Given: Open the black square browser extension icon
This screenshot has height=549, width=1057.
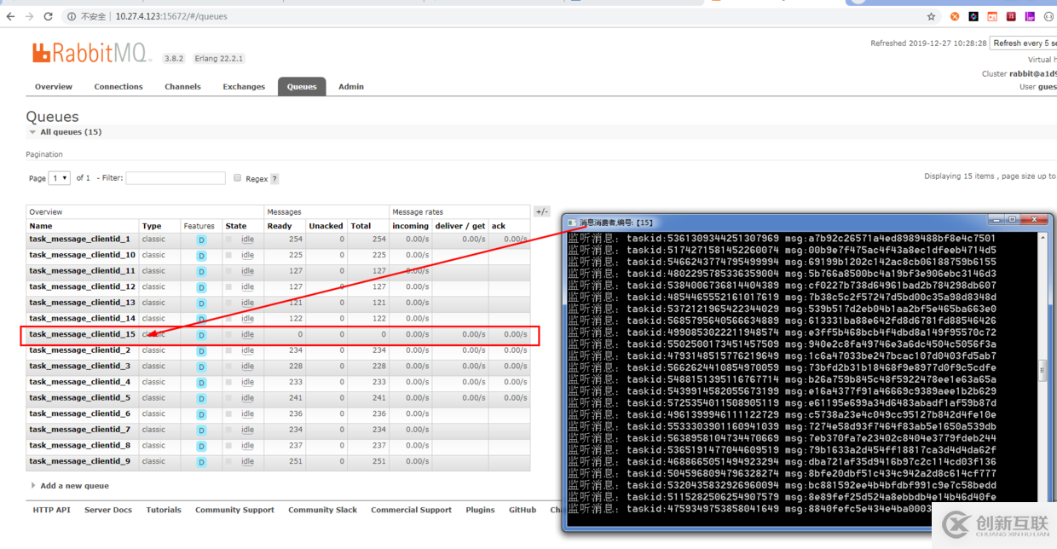Looking at the screenshot, I should pyautogui.click(x=973, y=16).
